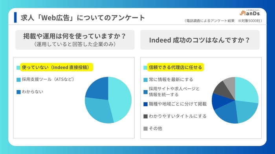The height and width of the screenshot is (154, 275).
Task: Click the cyan swatch beside 使っていない
Action: [x=18, y=68]
